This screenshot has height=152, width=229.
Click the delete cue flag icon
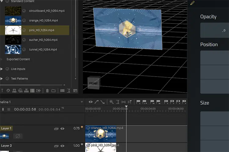click(138, 102)
